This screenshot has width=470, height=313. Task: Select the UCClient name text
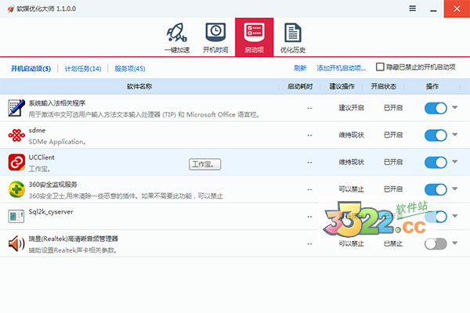pos(42,157)
